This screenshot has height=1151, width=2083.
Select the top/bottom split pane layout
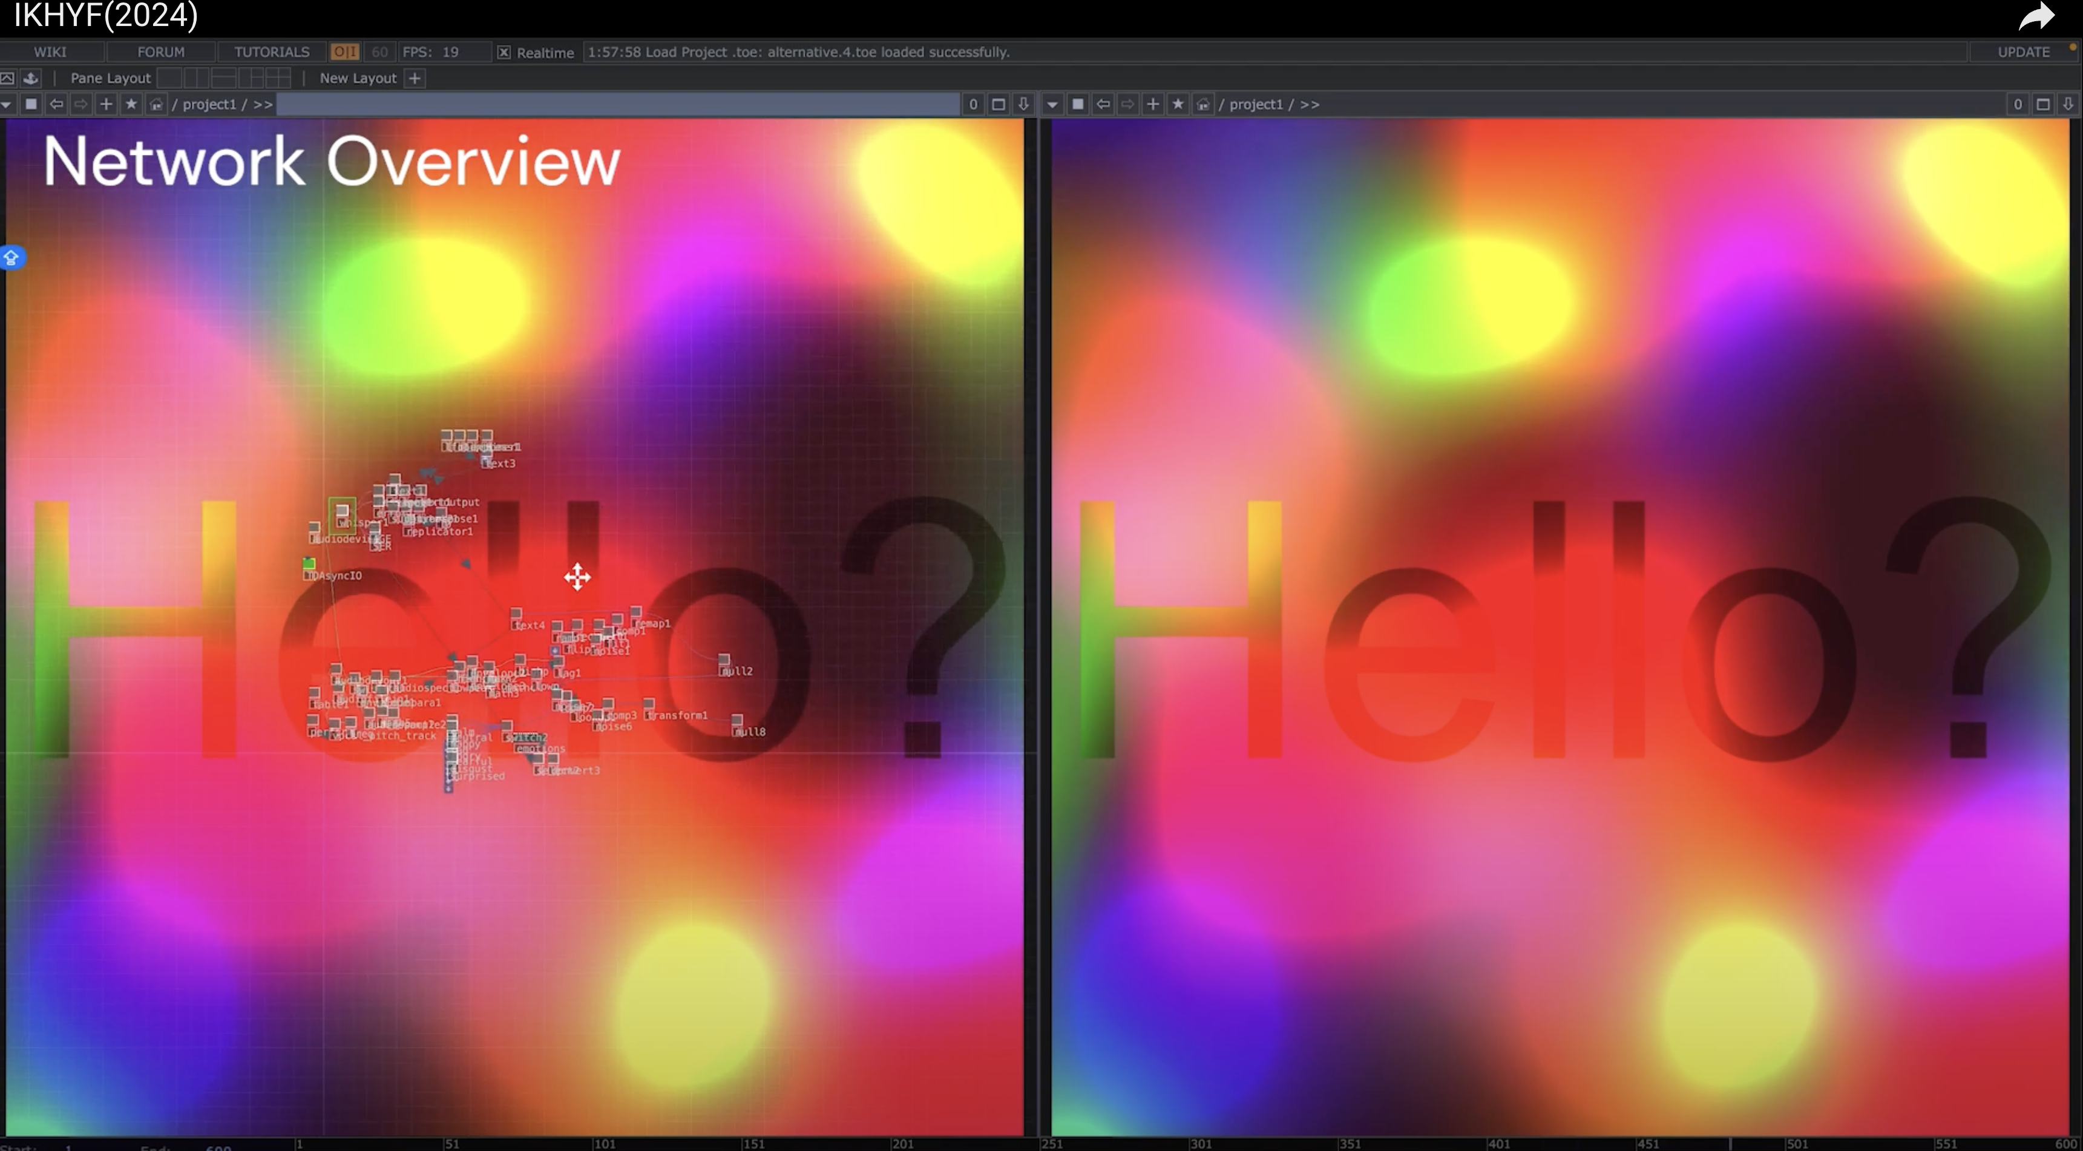[x=224, y=79]
